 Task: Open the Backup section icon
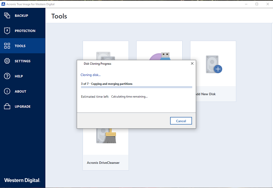click(x=7, y=15)
